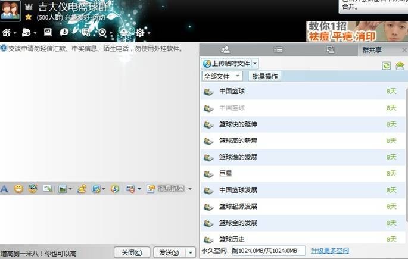This screenshot has height=259, width=408.
Task: Click the voice chat microphone icon
Action: [x=64, y=32]
